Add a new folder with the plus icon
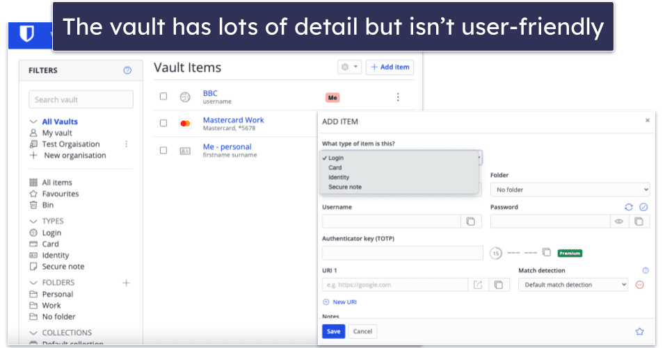 pyautogui.click(x=127, y=283)
